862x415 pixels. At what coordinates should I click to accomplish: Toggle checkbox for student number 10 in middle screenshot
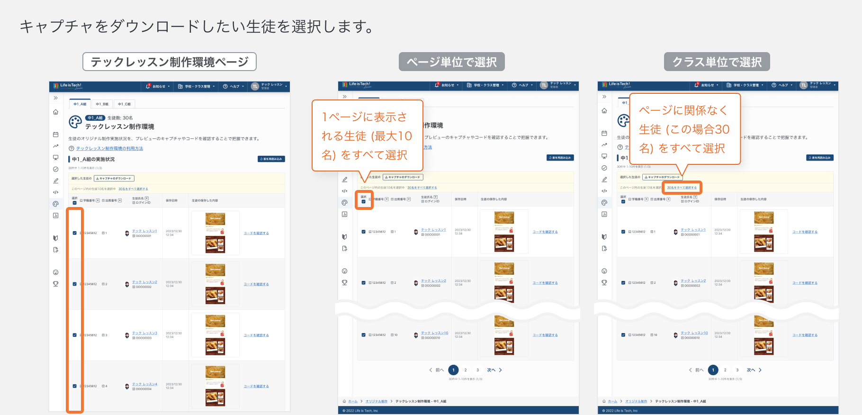(x=363, y=335)
